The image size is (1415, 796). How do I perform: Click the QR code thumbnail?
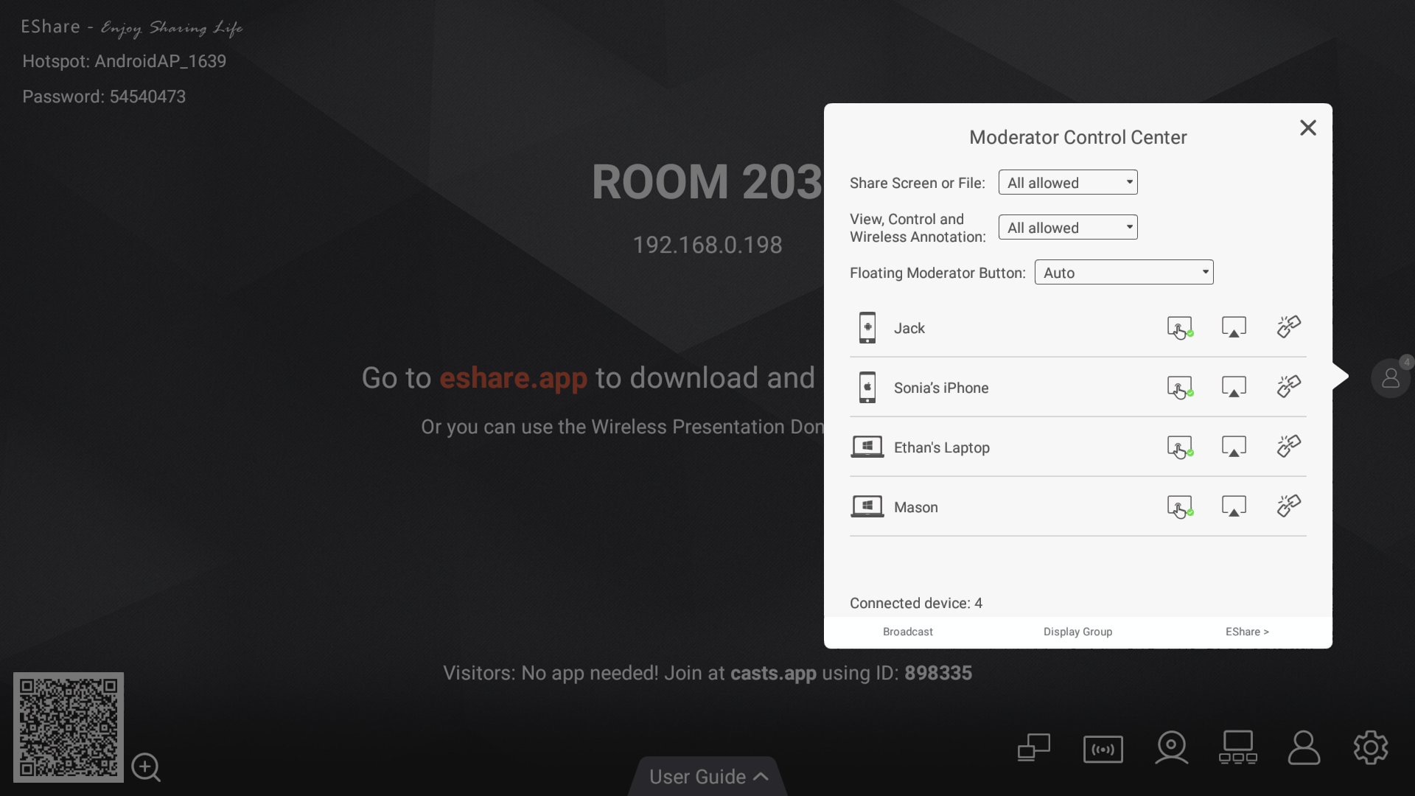click(x=69, y=727)
